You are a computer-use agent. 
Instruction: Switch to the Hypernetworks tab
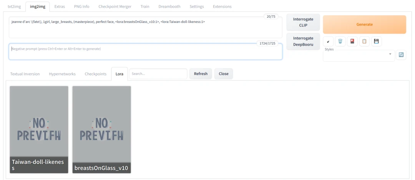pyautogui.click(x=62, y=74)
